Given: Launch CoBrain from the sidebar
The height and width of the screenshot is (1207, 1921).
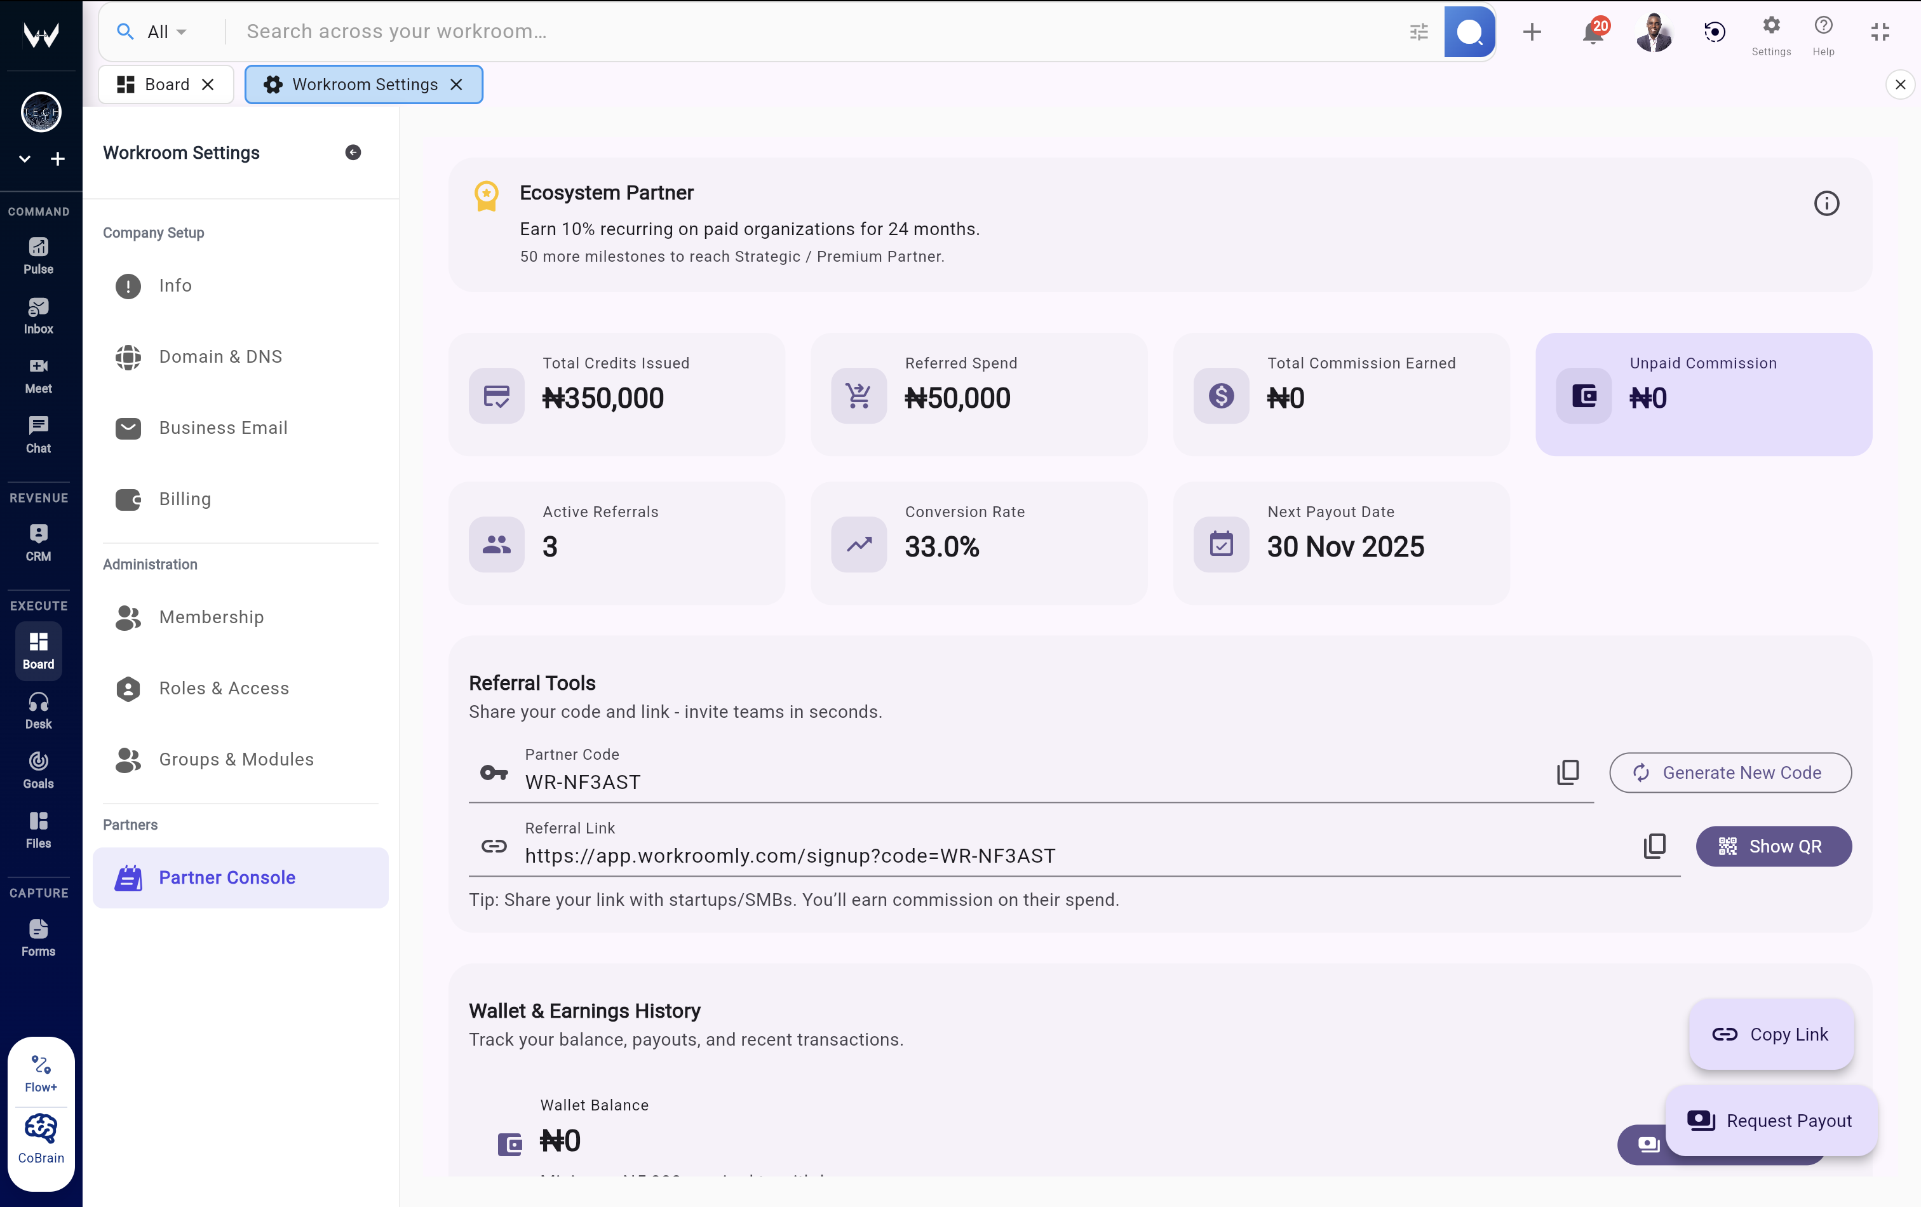Looking at the screenshot, I should click(x=41, y=1139).
